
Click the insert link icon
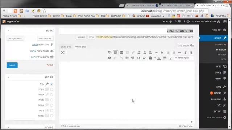[133, 53]
